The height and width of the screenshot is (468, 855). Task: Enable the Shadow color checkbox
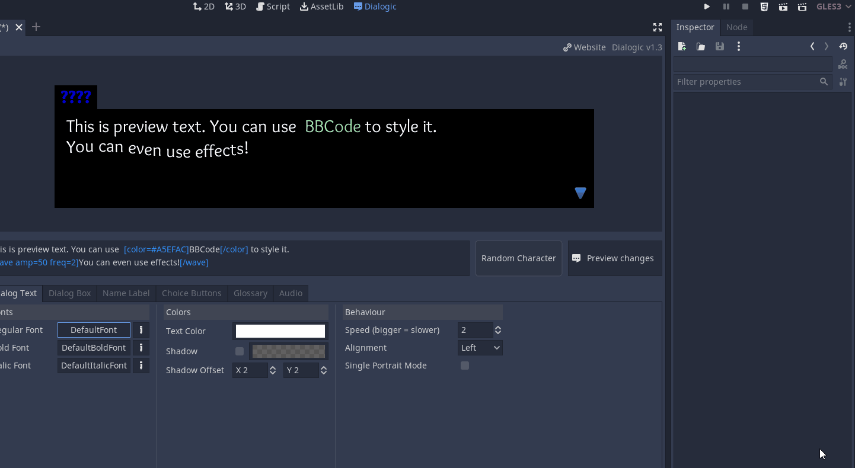(240, 351)
